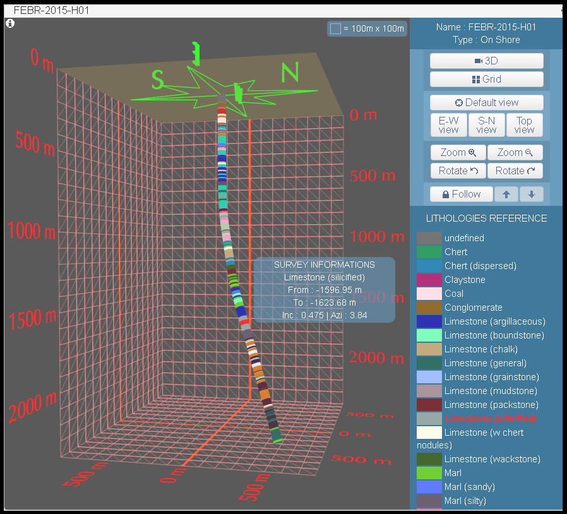Toggle the 3D display mode

click(486, 61)
